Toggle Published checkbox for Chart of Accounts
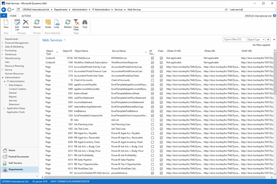Viewport: 277px width, 184px height. [x=161, y=80]
